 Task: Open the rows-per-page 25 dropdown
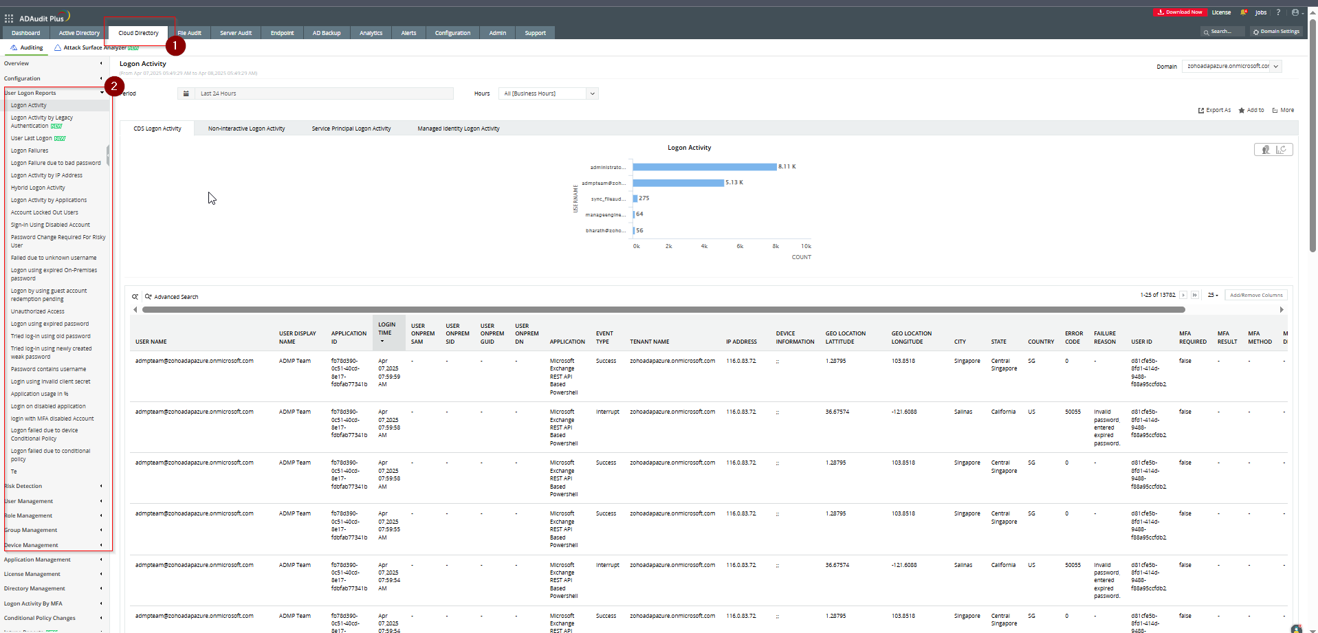(x=1213, y=295)
